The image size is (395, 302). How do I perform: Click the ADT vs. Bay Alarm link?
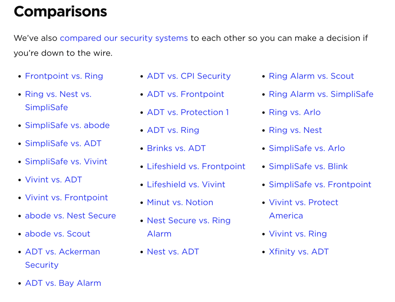coord(63,283)
